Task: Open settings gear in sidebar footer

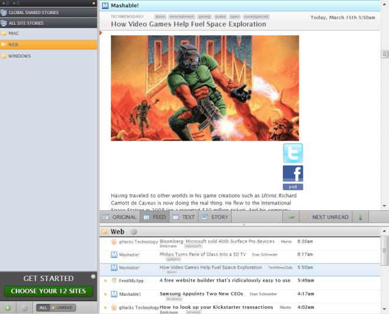Action: tap(24, 308)
